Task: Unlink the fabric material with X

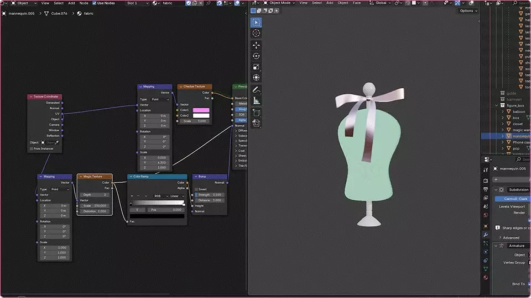Action: [201, 3]
